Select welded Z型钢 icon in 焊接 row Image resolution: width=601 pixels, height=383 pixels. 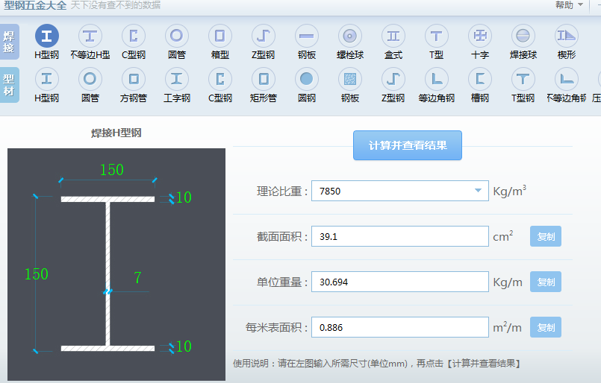click(264, 36)
